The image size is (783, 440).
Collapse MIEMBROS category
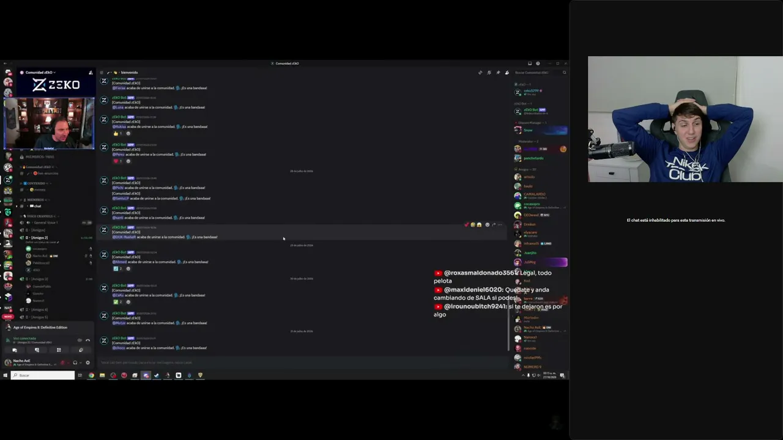tap(35, 200)
